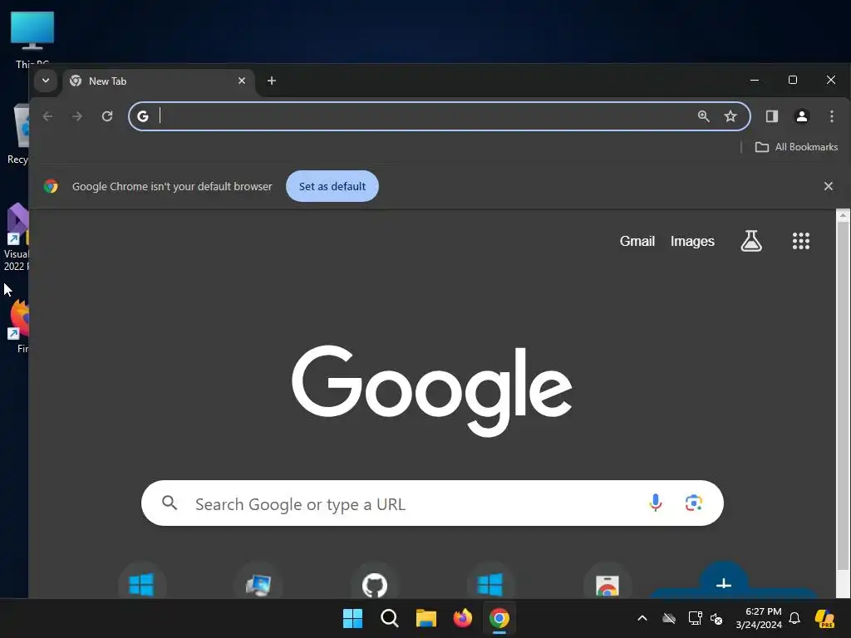Screen dimensions: 851x638
Task: Open the Windows Start menu
Action: (x=352, y=618)
